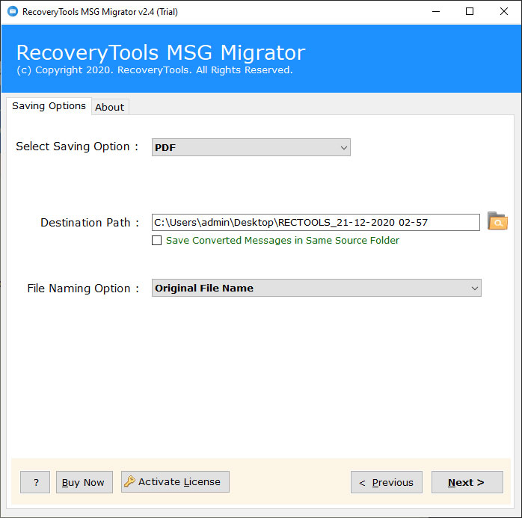Open the Activate License dialog

point(175,481)
